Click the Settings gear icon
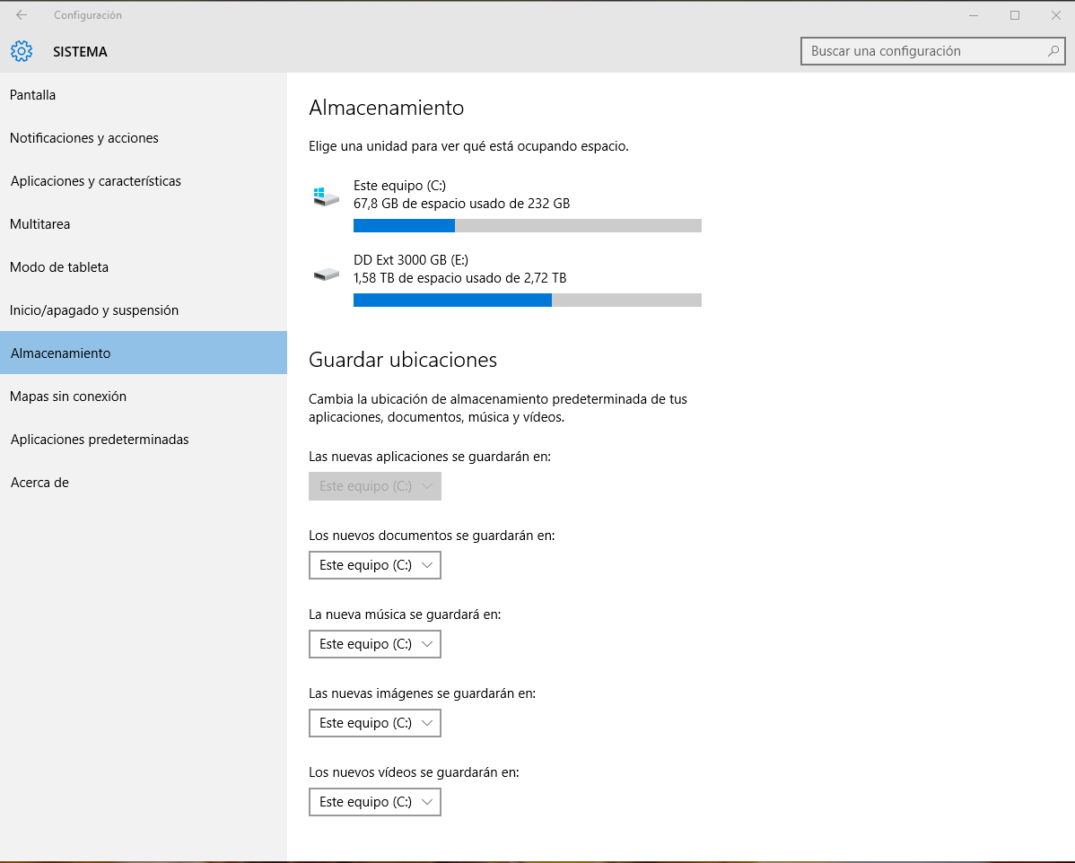Image resolution: width=1075 pixels, height=863 pixels. (x=21, y=51)
